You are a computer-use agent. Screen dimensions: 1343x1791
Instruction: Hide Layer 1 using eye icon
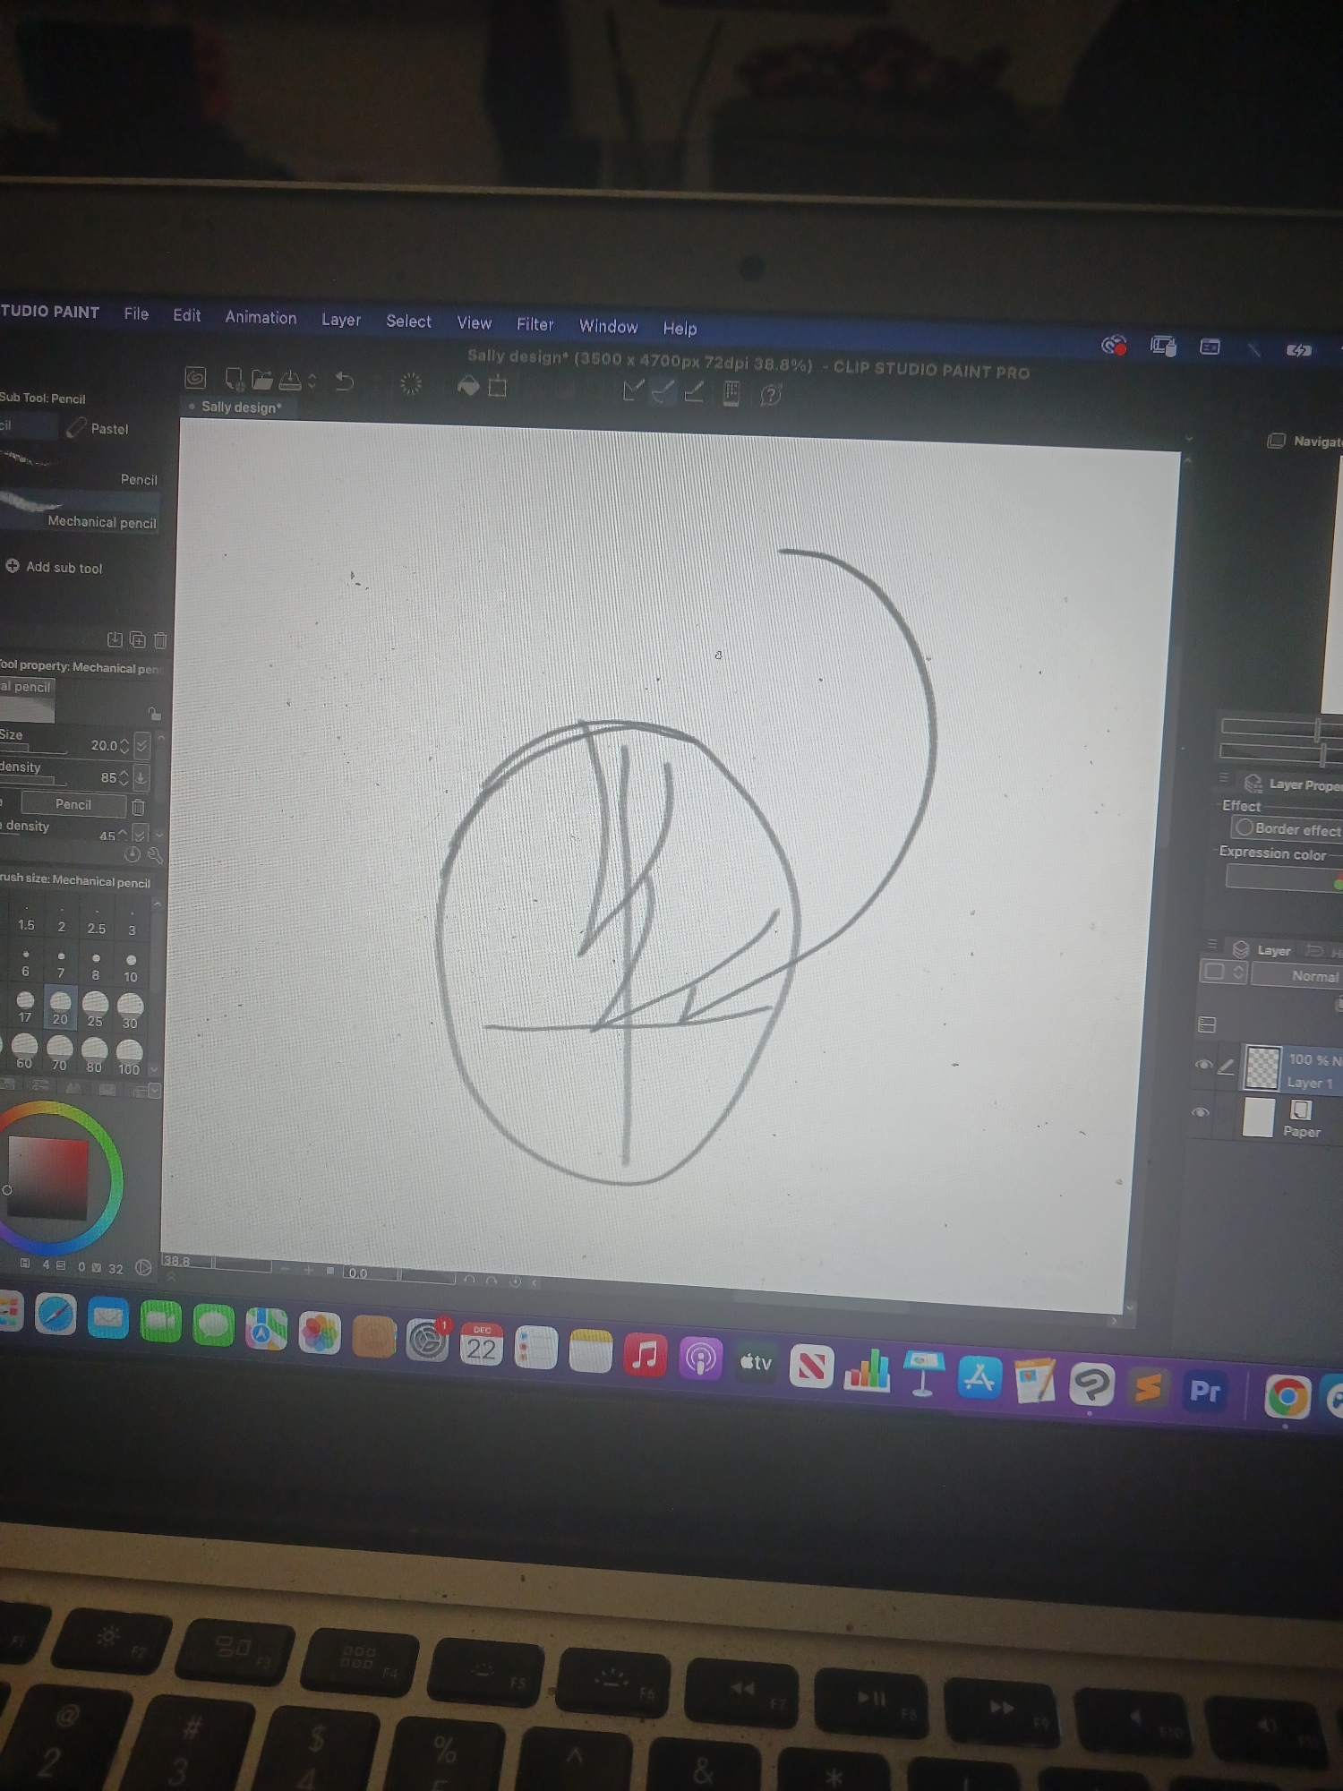(x=1203, y=1065)
